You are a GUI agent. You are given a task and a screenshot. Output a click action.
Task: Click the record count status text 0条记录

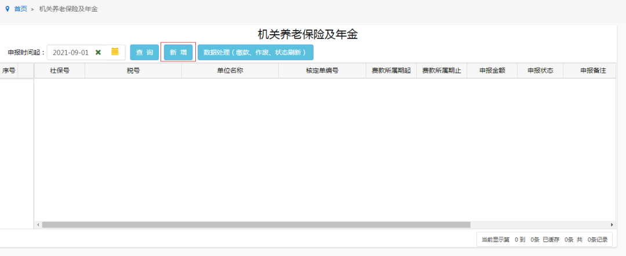click(598, 240)
